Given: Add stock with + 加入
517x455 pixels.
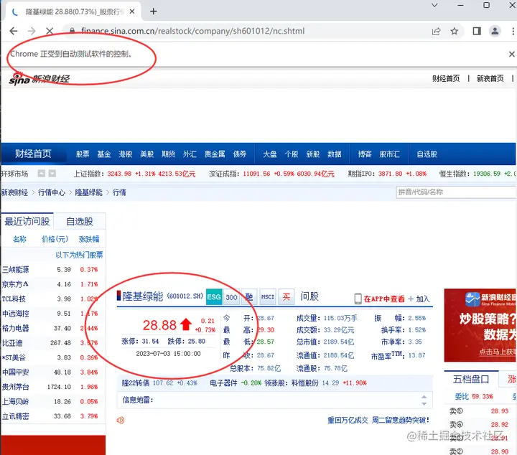Looking at the screenshot, I should pyautogui.click(x=419, y=299).
